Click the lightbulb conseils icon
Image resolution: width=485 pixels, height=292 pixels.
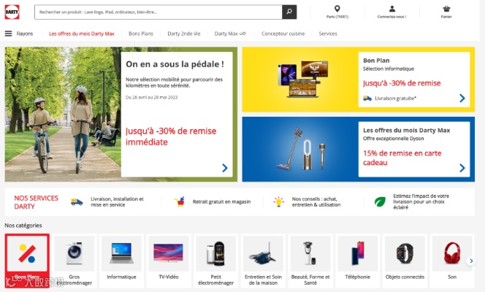click(278, 201)
